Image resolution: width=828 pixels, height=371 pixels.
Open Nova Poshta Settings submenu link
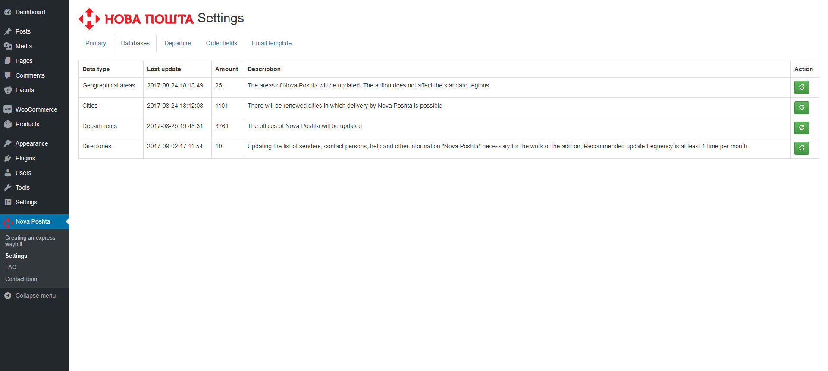click(x=16, y=256)
